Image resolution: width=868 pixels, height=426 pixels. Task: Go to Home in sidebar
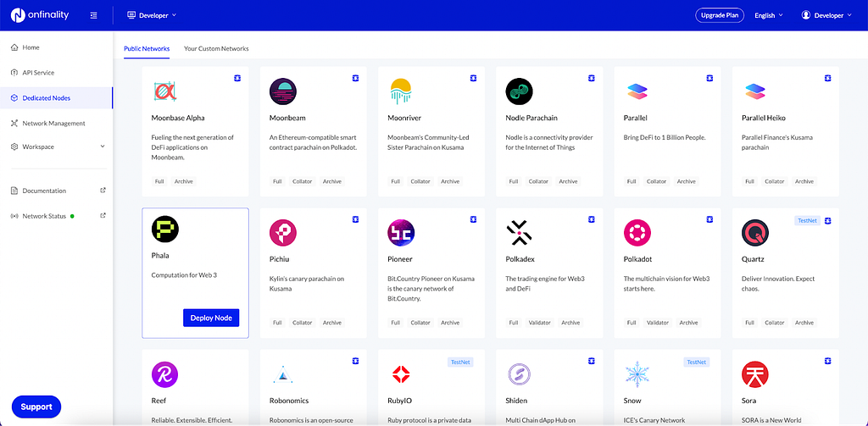25,47
